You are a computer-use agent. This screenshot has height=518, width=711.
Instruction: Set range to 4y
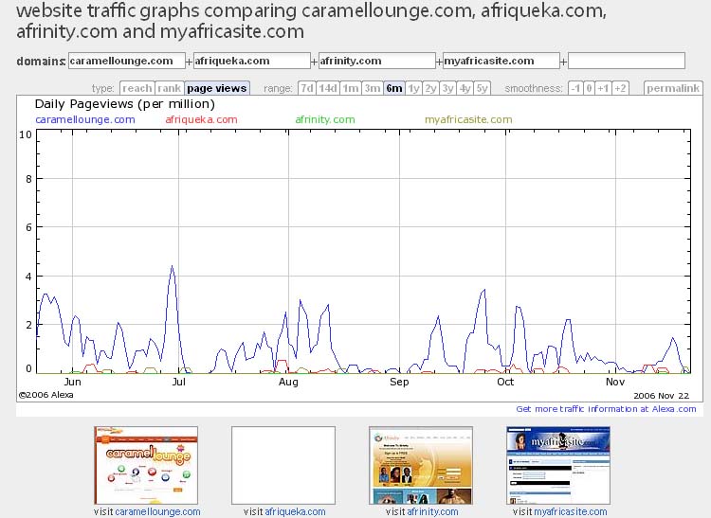pyautogui.click(x=465, y=88)
